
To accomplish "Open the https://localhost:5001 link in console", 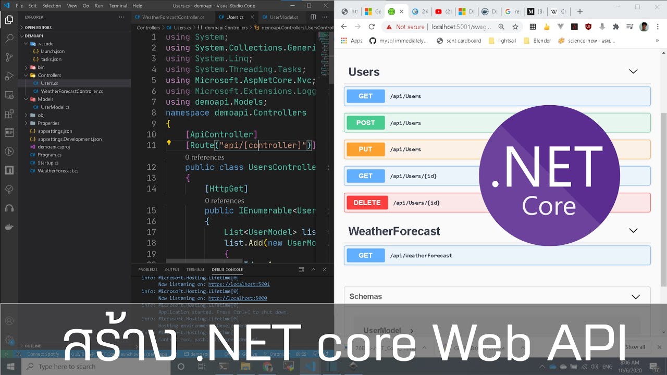I will click(239, 284).
